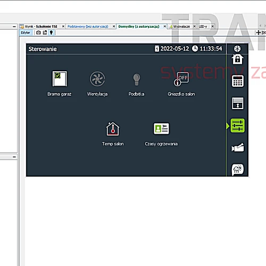Screen dimensions: 266x266
Task: Open the camera sidebar icon
Action: [238, 147]
